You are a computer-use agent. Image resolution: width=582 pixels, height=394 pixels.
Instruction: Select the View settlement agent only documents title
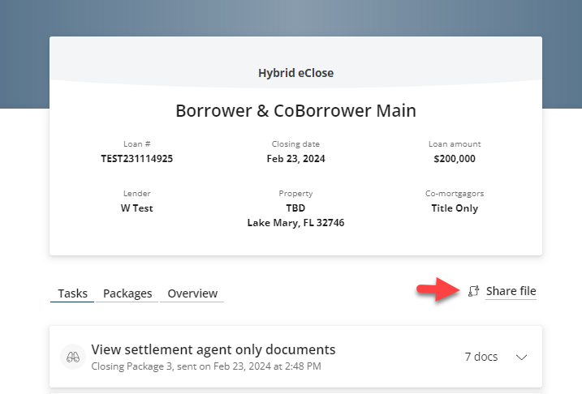[213, 349]
